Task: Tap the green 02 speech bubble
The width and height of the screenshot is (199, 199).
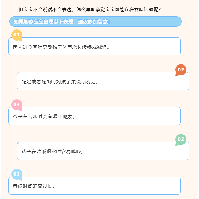Action: 181,139
